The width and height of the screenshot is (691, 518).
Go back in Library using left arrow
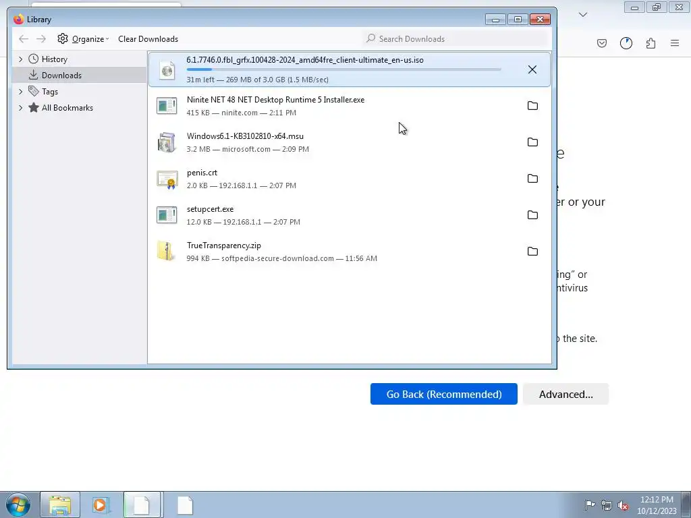coord(24,38)
